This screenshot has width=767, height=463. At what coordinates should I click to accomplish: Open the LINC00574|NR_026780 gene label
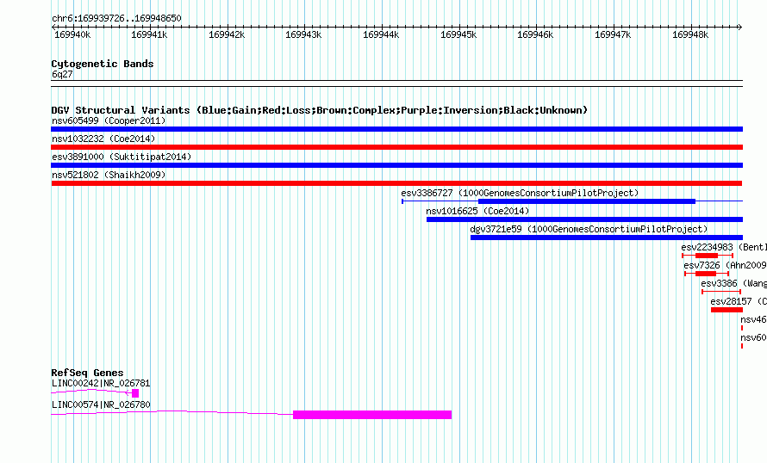[101, 404]
